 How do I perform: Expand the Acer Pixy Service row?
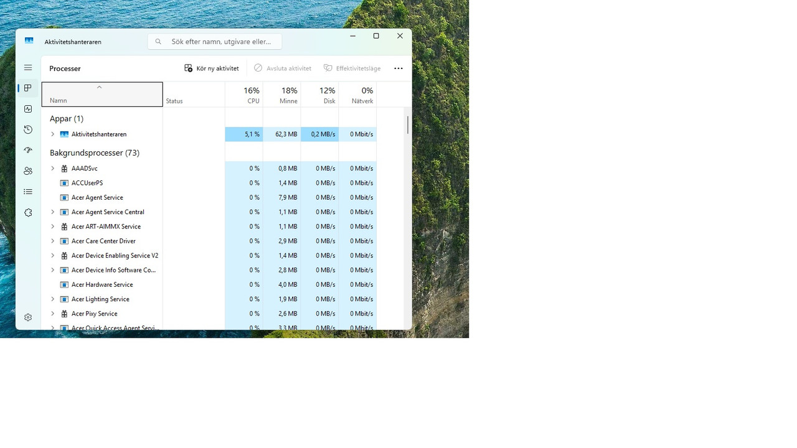click(52, 314)
